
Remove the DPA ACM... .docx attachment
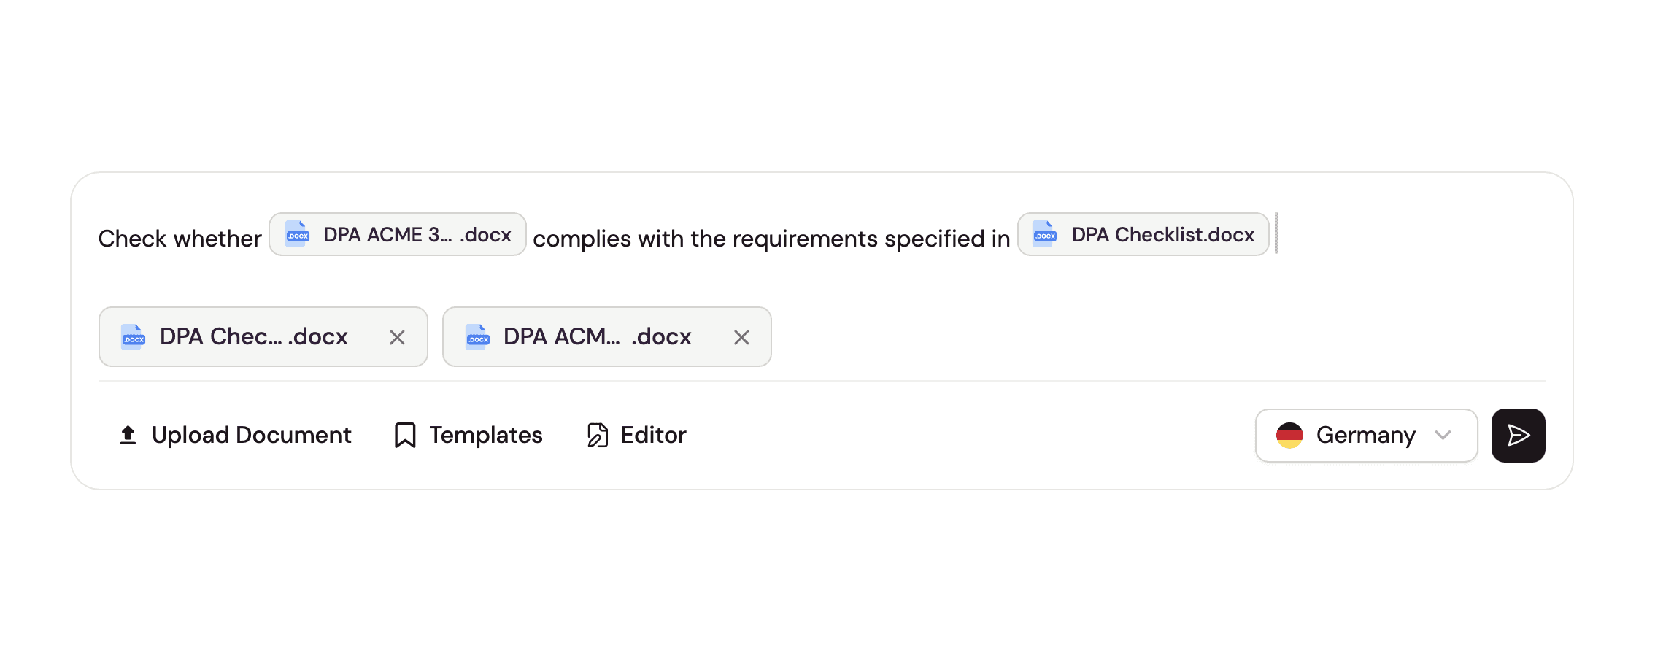(x=741, y=337)
